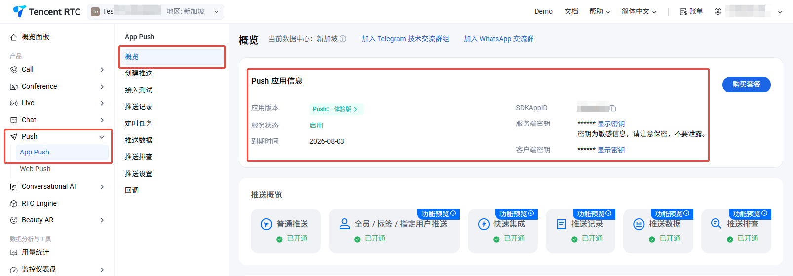Click the overview dashboard home icon
Screen dimensions: 793x276
click(14, 37)
